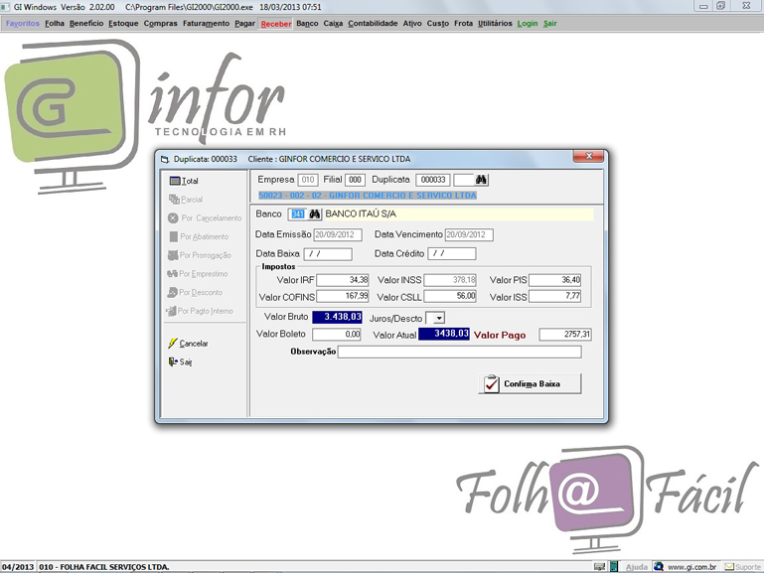Click the Valor ISS field

pyautogui.click(x=555, y=296)
